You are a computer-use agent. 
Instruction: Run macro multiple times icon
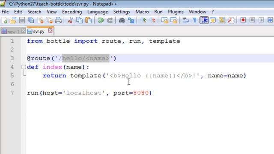pyautogui.click(x=270, y=20)
